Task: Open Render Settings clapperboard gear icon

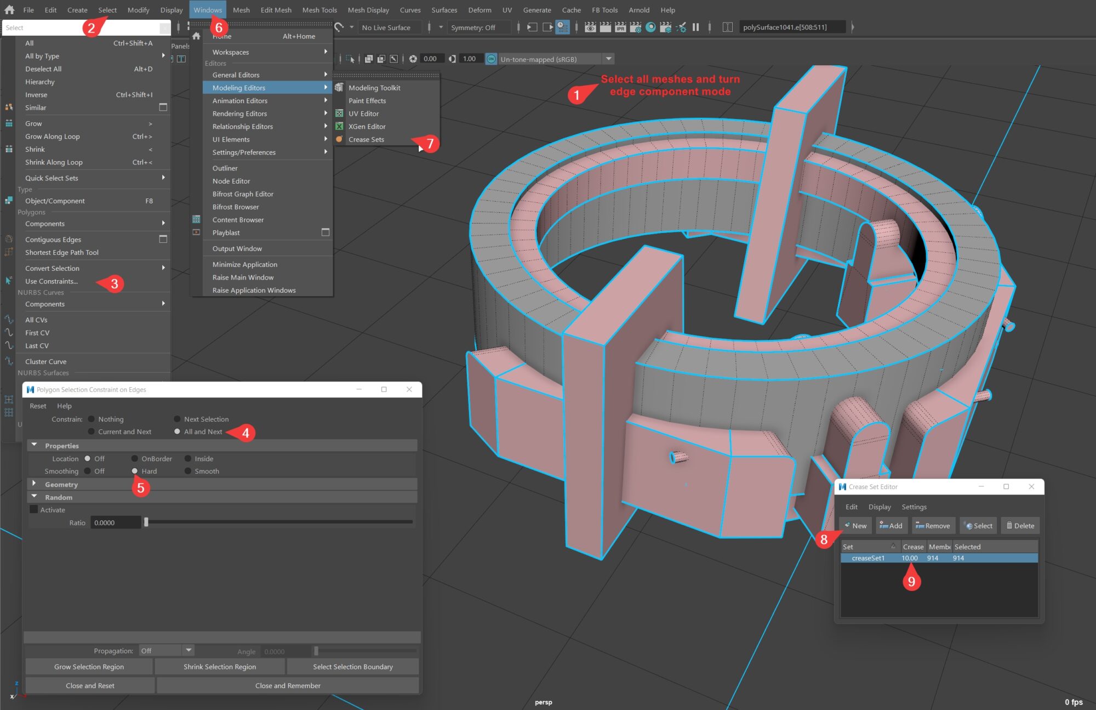Action: (635, 27)
